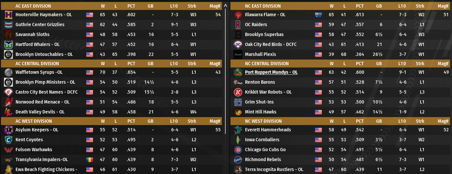Click the Illawarra Flame team logo
This screenshot has width=452, height=174.
click(x=238, y=15)
